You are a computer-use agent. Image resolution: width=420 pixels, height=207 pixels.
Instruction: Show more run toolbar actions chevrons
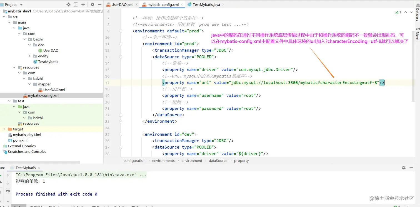[8, 201]
